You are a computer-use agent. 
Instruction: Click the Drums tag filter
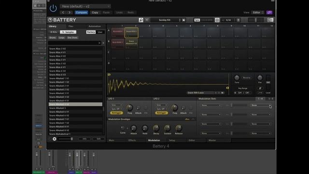point(53,38)
